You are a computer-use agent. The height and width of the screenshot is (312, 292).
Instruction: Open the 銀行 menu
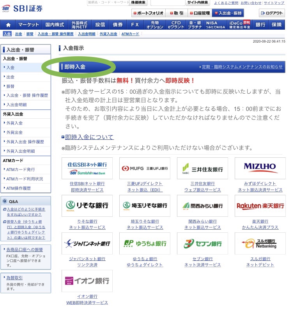tap(260, 25)
